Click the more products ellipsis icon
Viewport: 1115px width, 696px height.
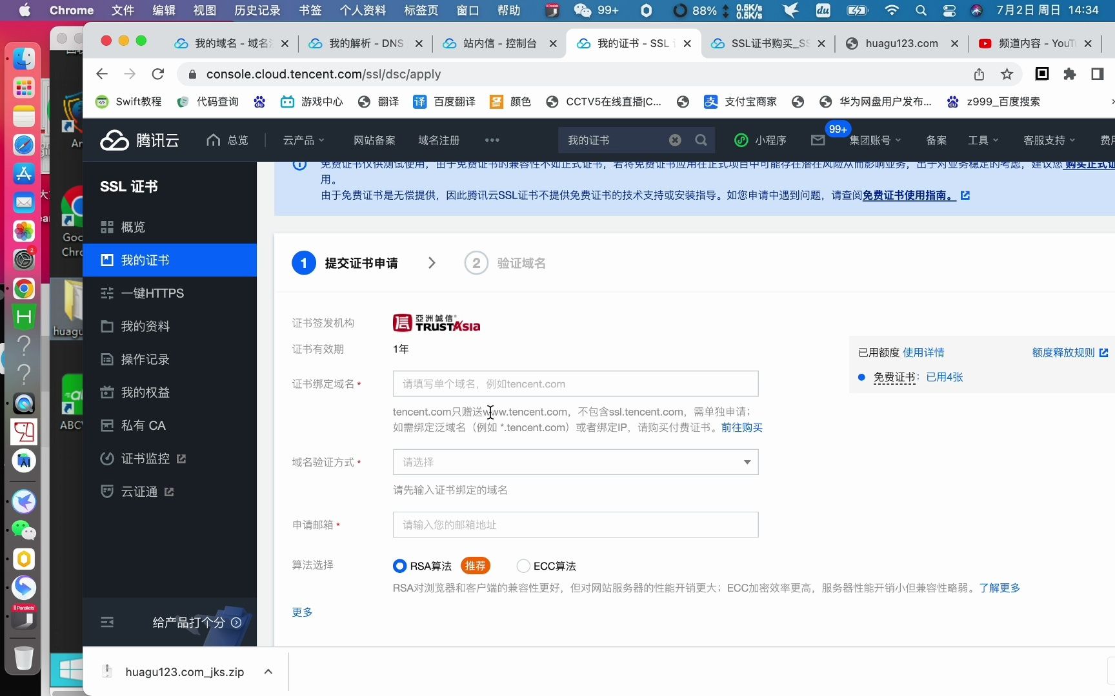tap(492, 140)
